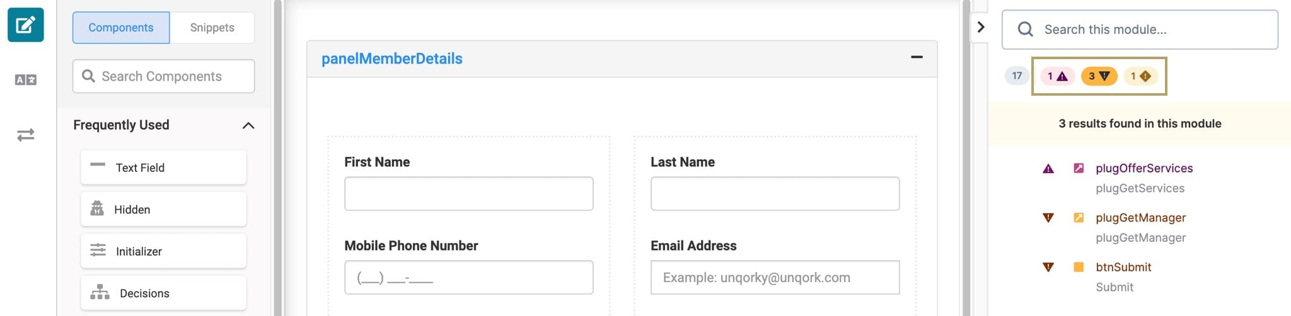Toggle the 1 error filter badge

pos(1057,76)
